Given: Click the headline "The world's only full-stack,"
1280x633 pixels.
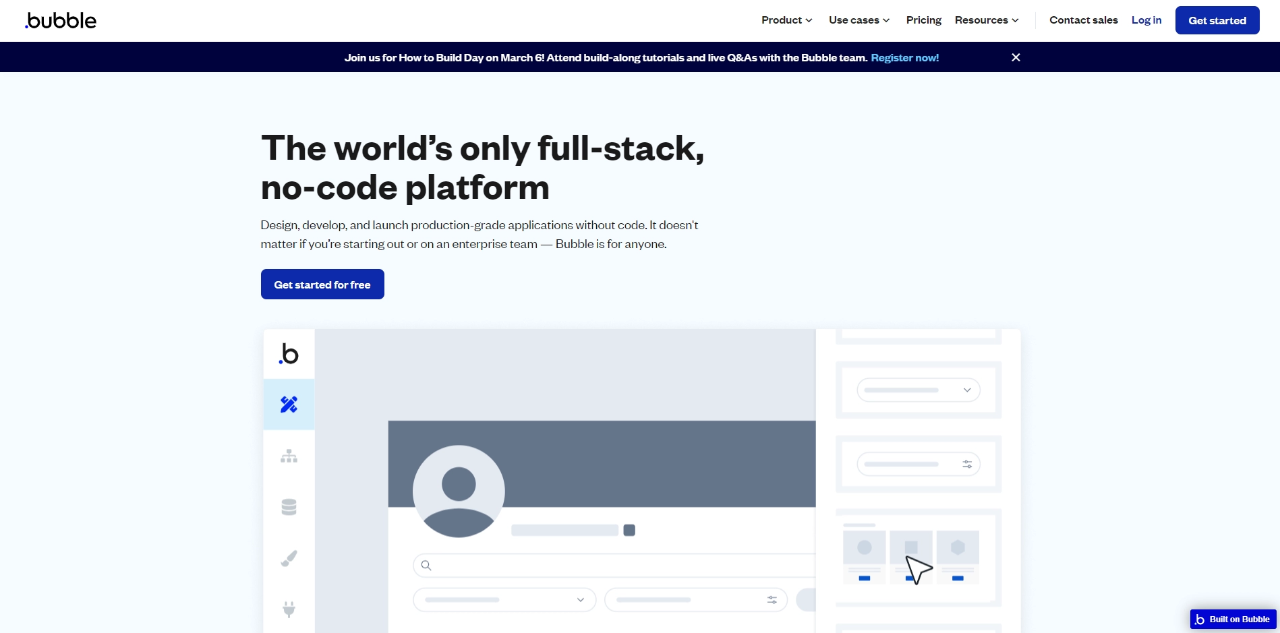Looking at the screenshot, I should pyautogui.click(x=482, y=148).
